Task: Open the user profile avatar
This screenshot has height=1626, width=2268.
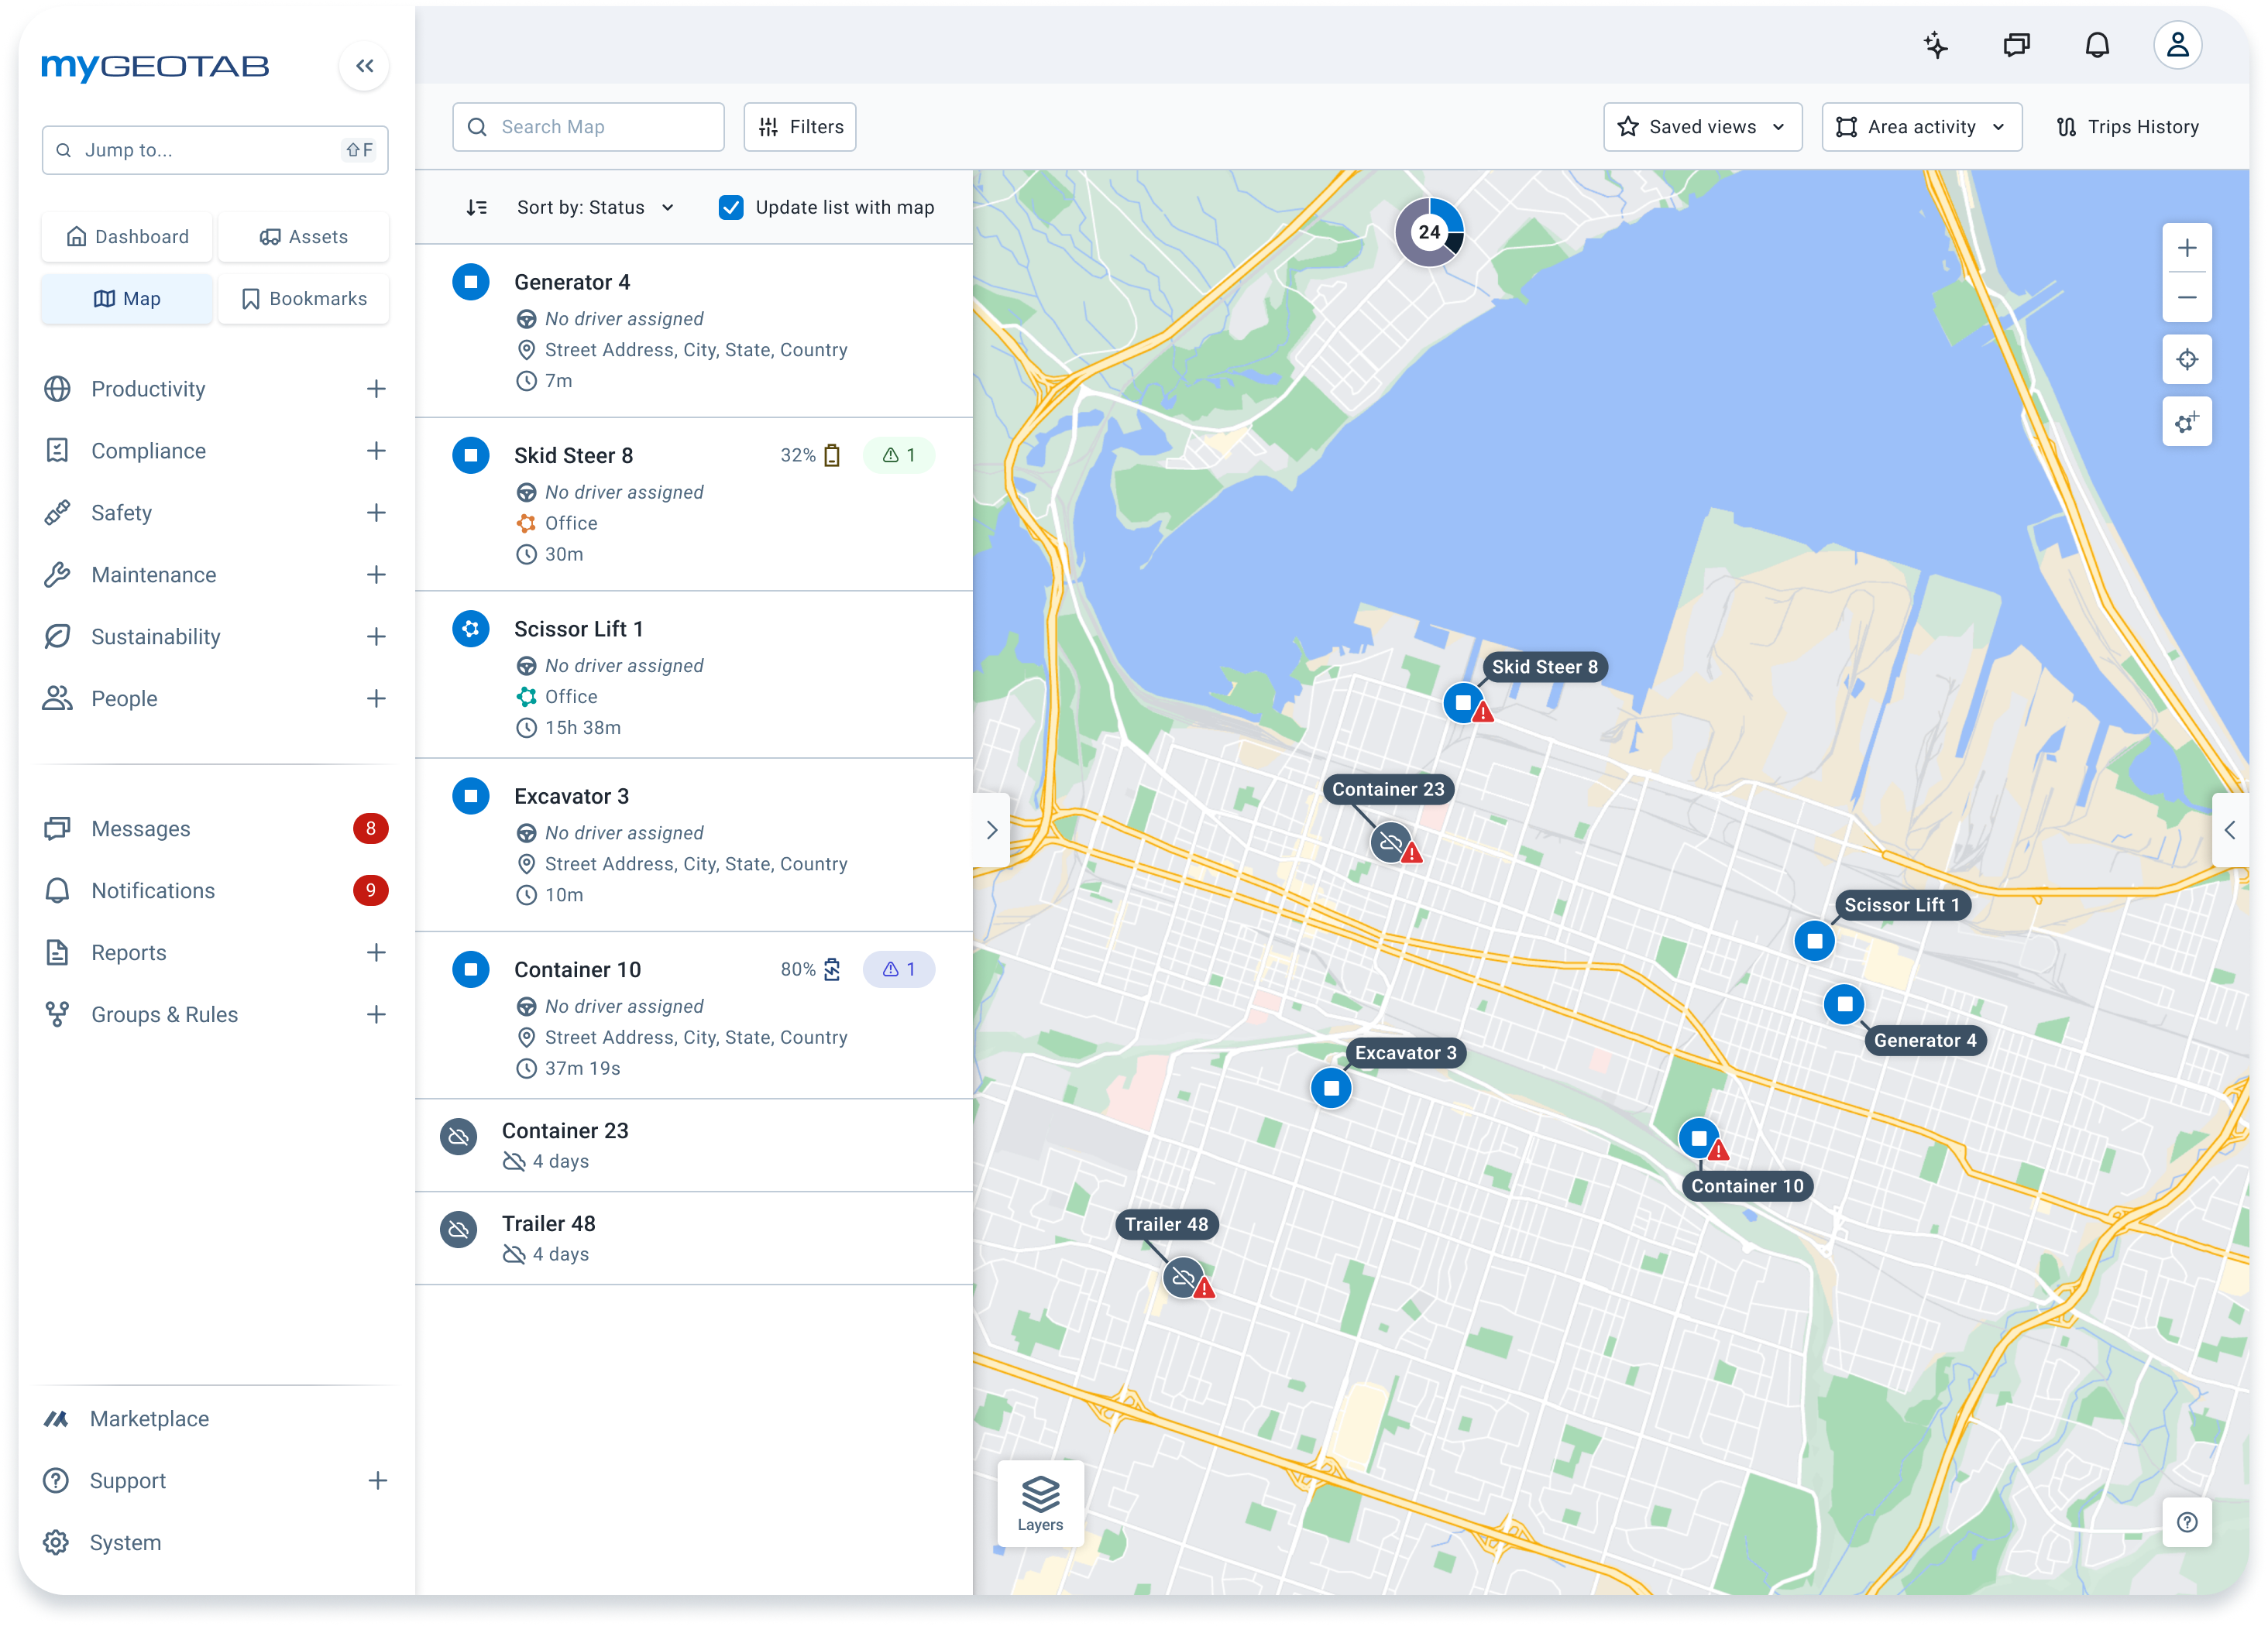Action: pos(2177,45)
